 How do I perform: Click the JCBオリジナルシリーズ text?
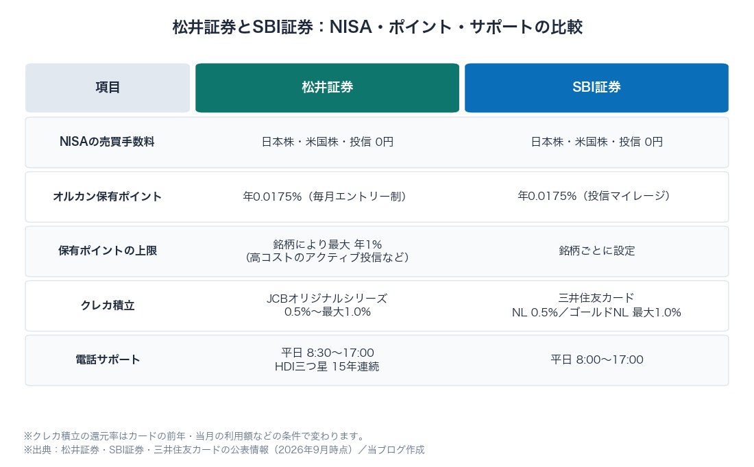click(x=327, y=299)
